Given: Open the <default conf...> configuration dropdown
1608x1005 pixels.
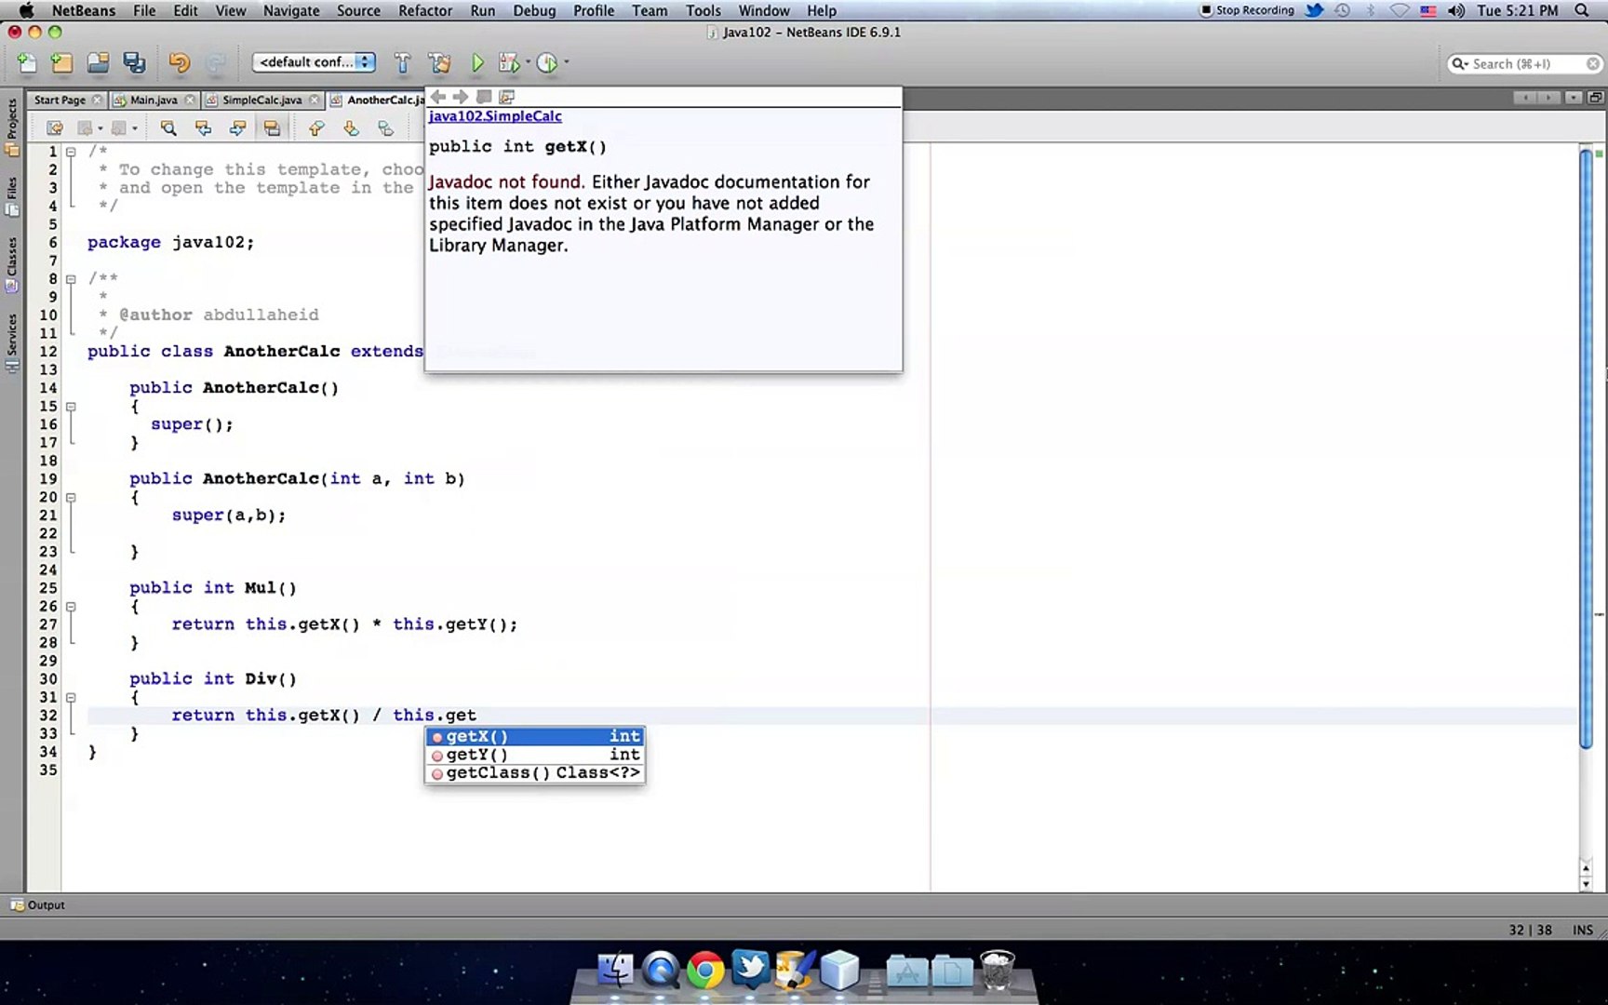Looking at the screenshot, I should click(313, 62).
